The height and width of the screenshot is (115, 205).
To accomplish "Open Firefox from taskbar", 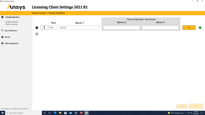I will point(81,113).
